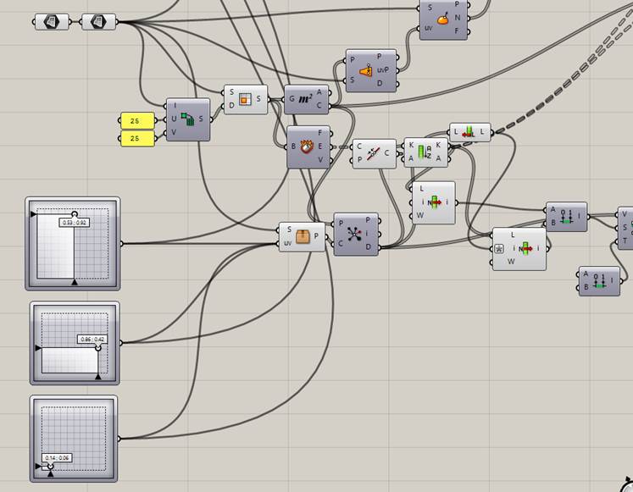This screenshot has width=633, height=492.
Task: Select the topmost orange dome surface evaluation component
Action: 441,17
